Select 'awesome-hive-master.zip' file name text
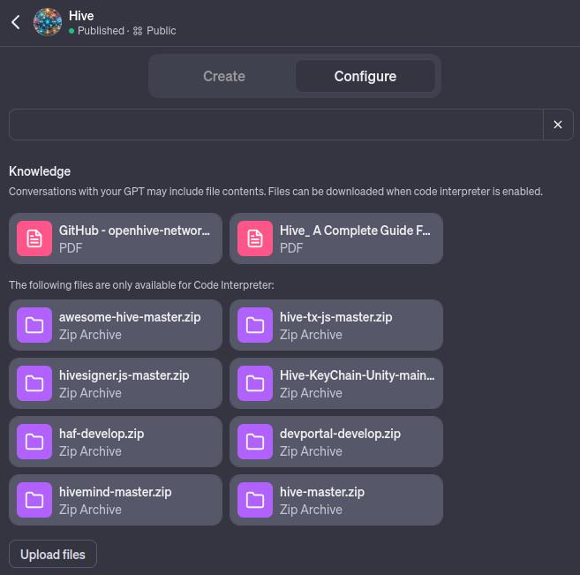580x575 pixels. pos(130,317)
